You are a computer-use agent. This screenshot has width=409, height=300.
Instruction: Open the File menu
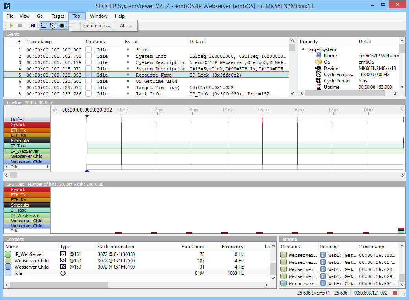(10, 16)
